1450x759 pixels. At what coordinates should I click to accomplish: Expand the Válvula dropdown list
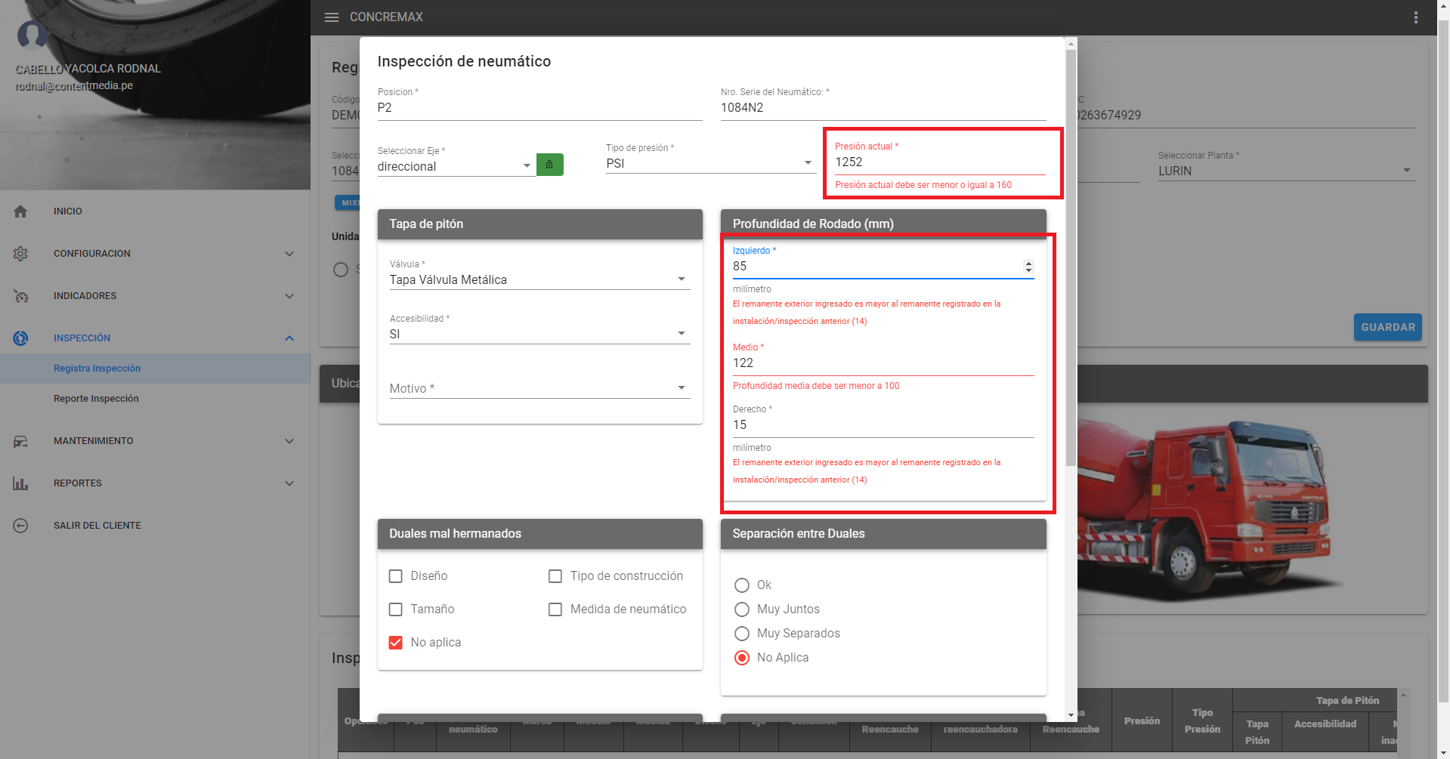539,279
